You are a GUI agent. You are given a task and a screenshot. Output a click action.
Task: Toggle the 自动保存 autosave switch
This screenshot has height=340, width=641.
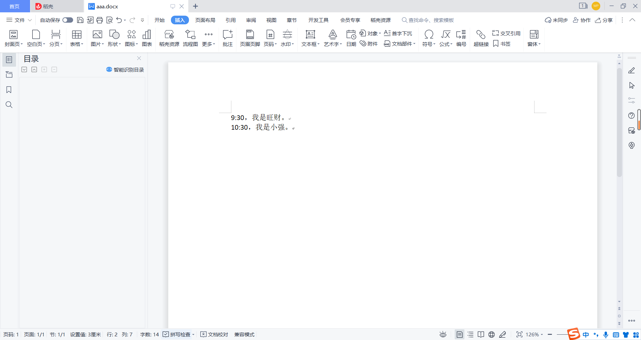pyautogui.click(x=68, y=20)
